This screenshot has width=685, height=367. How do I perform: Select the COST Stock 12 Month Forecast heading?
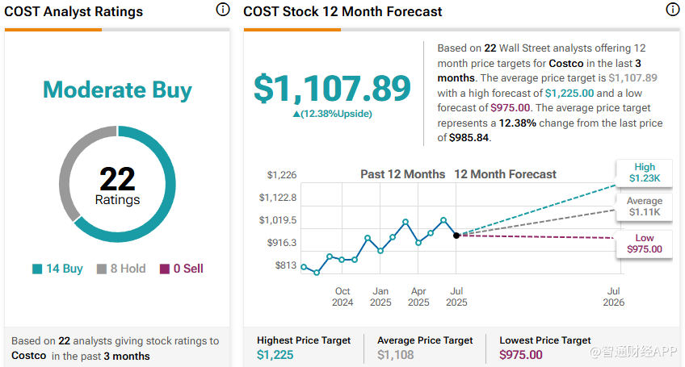coord(342,12)
